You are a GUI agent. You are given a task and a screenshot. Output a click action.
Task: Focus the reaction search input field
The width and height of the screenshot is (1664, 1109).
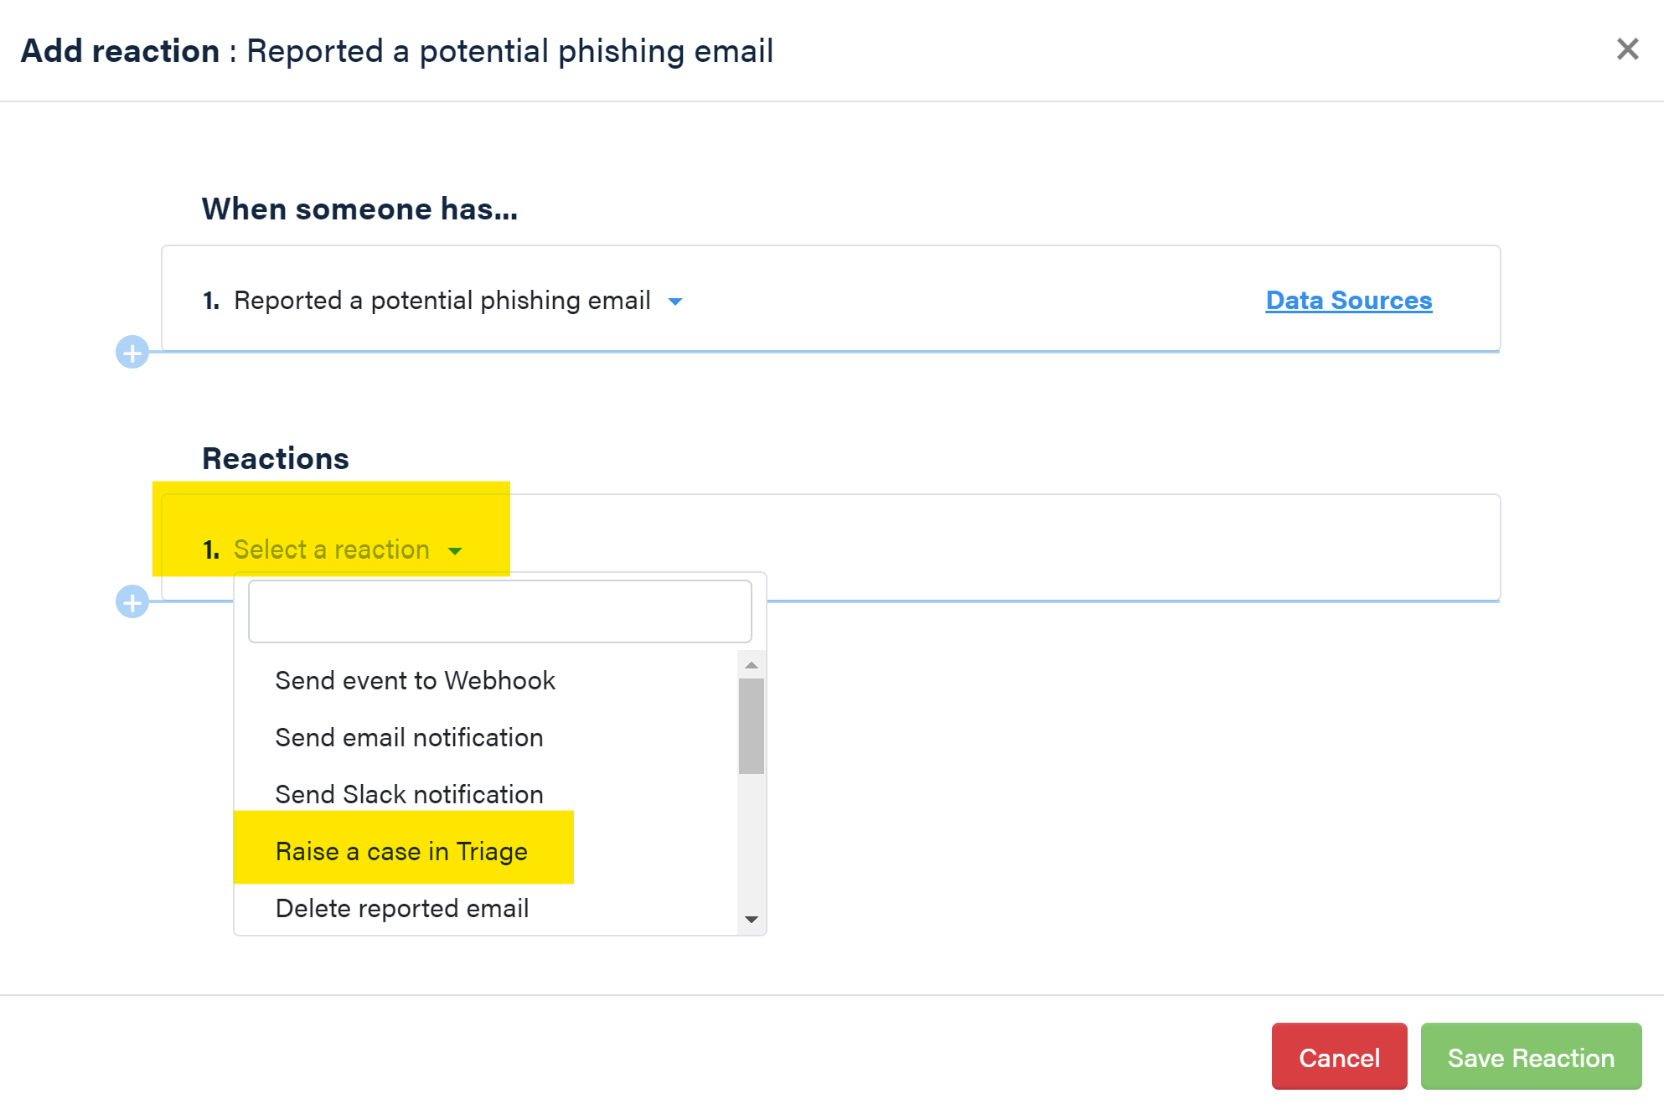point(500,611)
